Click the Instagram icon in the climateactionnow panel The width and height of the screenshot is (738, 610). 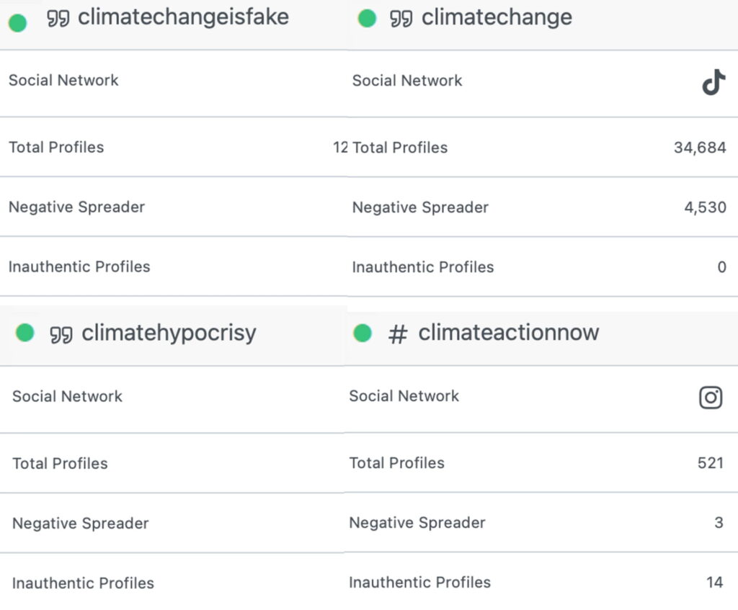pyautogui.click(x=711, y=398)
